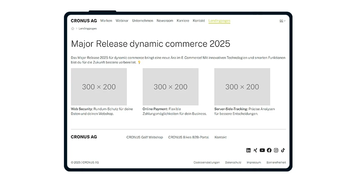Click the Online Payment placeholder image
This screenshot has height=187, width=356.
[x=171, y=87]
